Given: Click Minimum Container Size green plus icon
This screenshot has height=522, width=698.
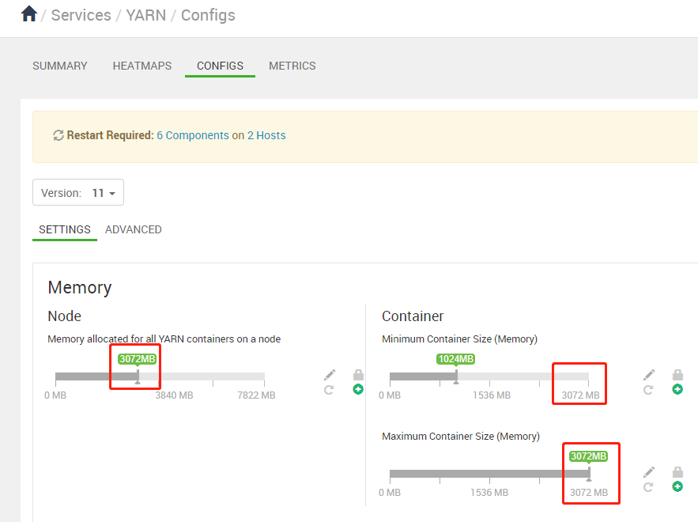Looking at the screenshot, I should (x=677, y=389).
